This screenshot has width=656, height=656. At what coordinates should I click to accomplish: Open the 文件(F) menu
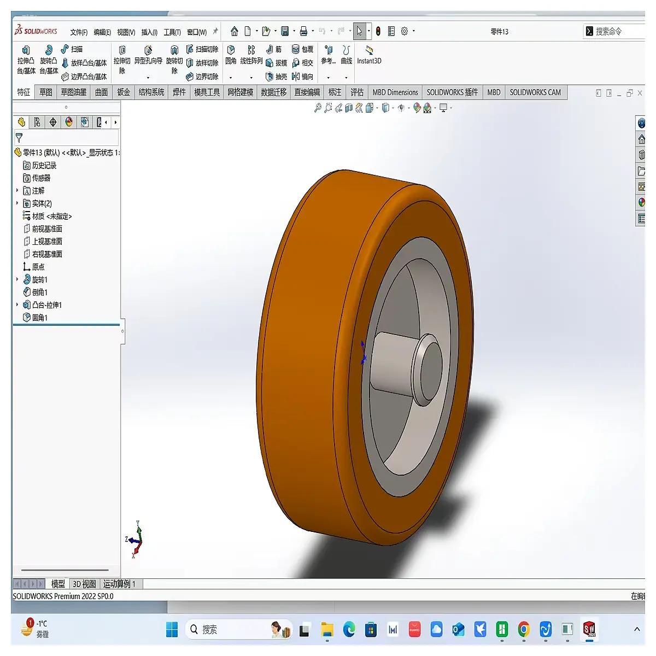coord(79,32)
